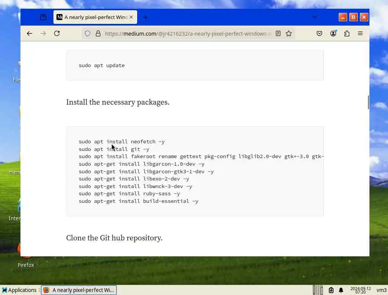Show site security padlock information
This screenshot has width=388, height=295.
(98, 33)
